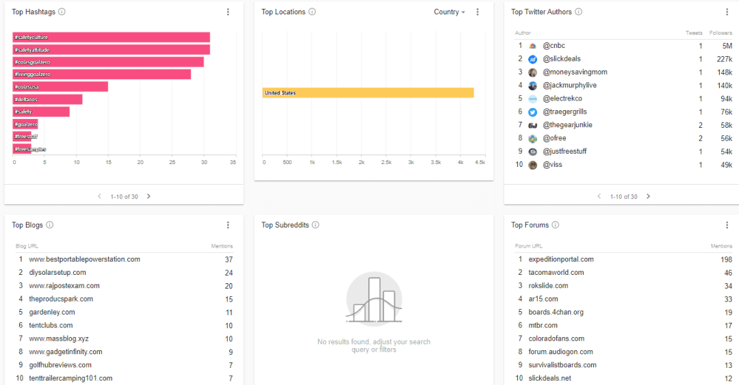Click the Top Forums info icon

tap(555, 225)
